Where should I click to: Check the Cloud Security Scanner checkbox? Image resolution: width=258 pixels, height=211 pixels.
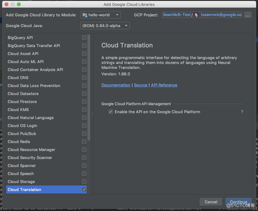pos(84,158)
